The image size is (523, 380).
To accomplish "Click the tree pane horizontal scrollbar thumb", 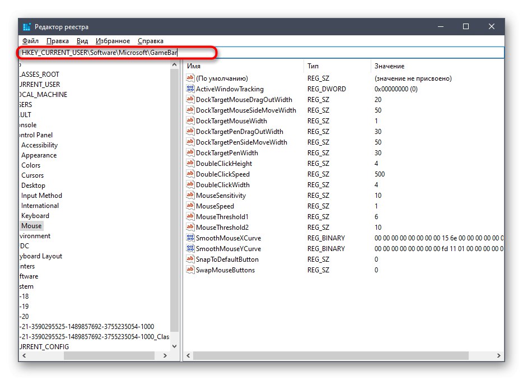I will click(x=109, y=356).
